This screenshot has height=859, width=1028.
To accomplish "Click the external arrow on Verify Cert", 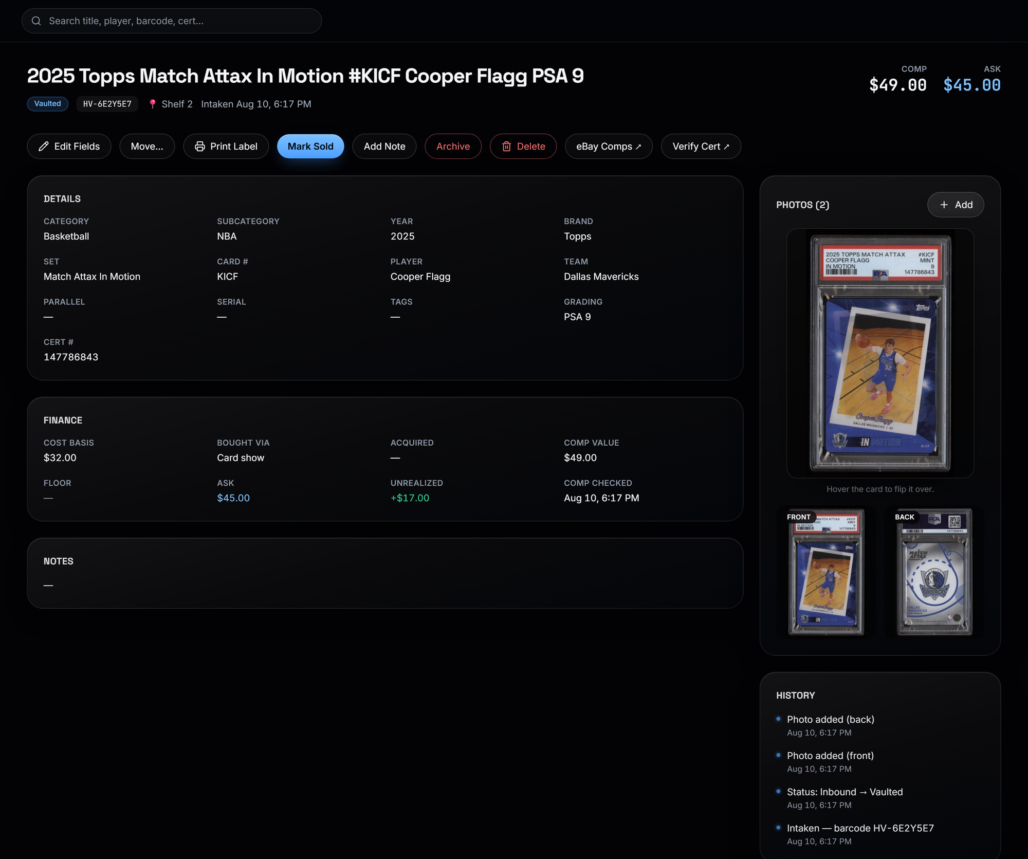I will (726, 147).
